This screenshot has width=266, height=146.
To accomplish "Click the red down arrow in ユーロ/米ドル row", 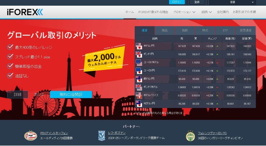I will (x=217, y=63).
